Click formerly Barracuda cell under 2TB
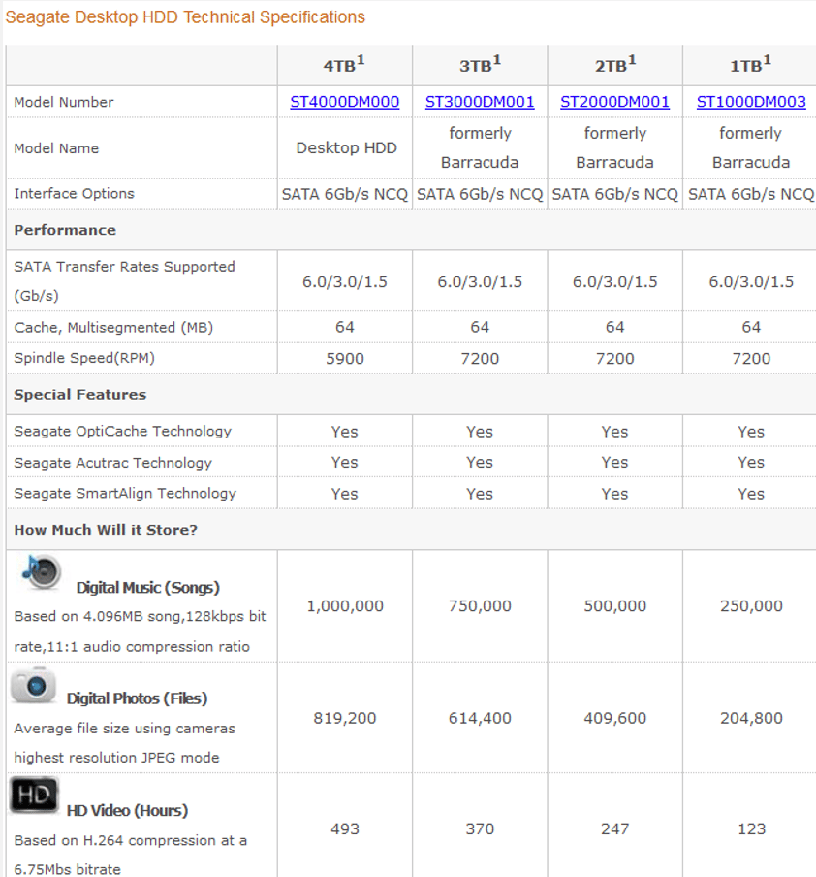This screenshot has height=877, width=816. tap(614, 147)
